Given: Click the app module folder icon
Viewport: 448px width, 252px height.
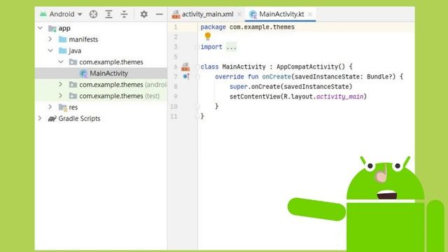Looking at the screenshot, I should (52, 28).
